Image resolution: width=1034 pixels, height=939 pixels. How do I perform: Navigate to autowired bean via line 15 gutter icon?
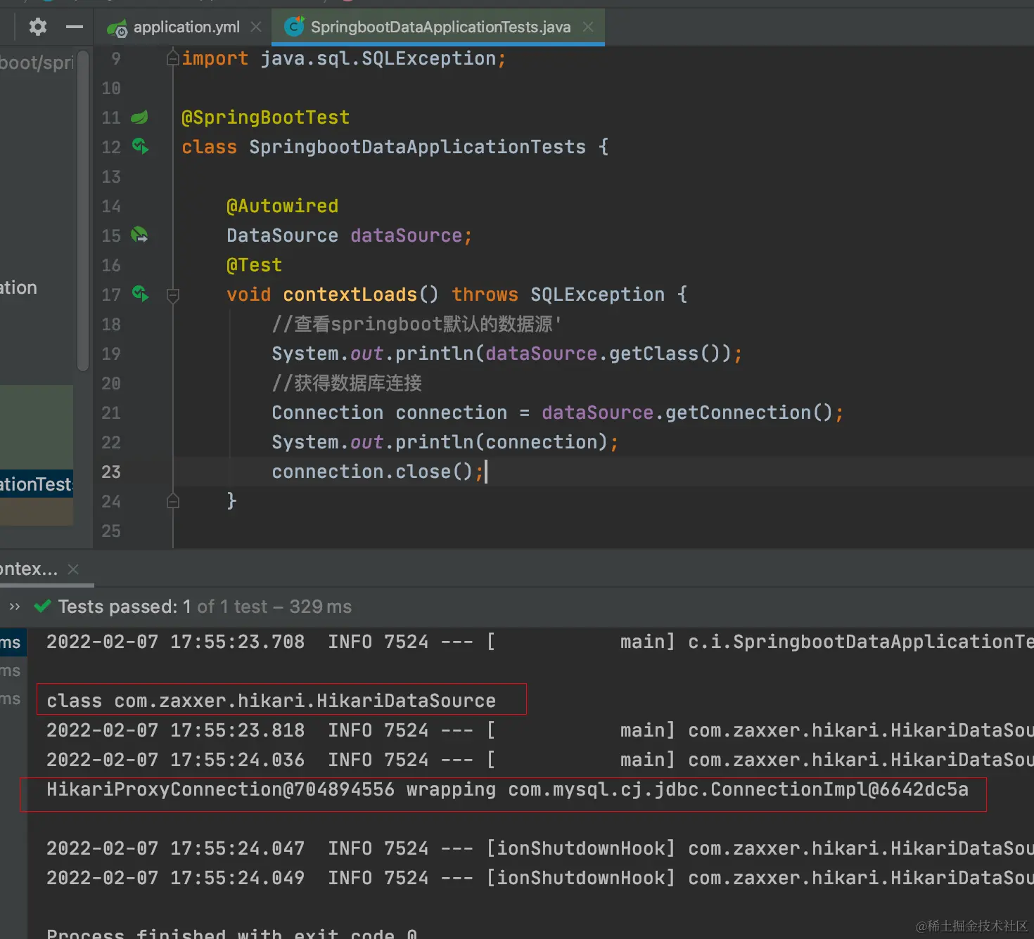140,235
